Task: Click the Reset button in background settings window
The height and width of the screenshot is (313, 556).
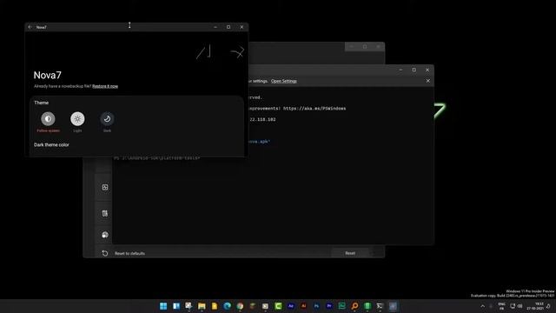Action: click(350, 253)
